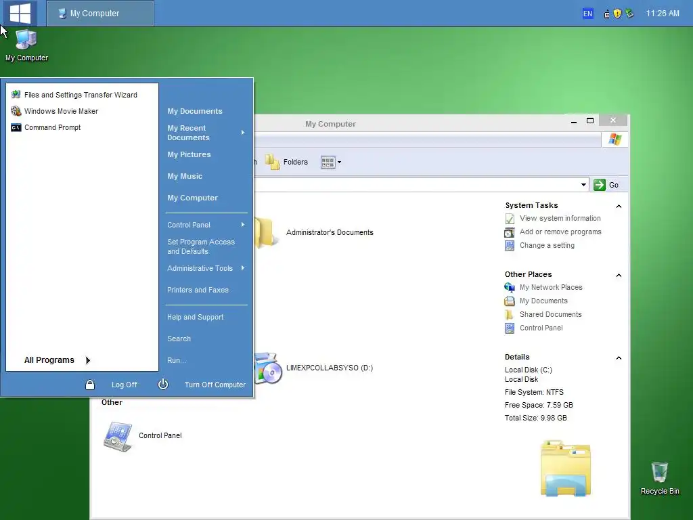Image resolution: width=693 pixels, height=520 pixels.
Task: Open Help and Support
Action: pyautogui.click(x=196, y=317)
